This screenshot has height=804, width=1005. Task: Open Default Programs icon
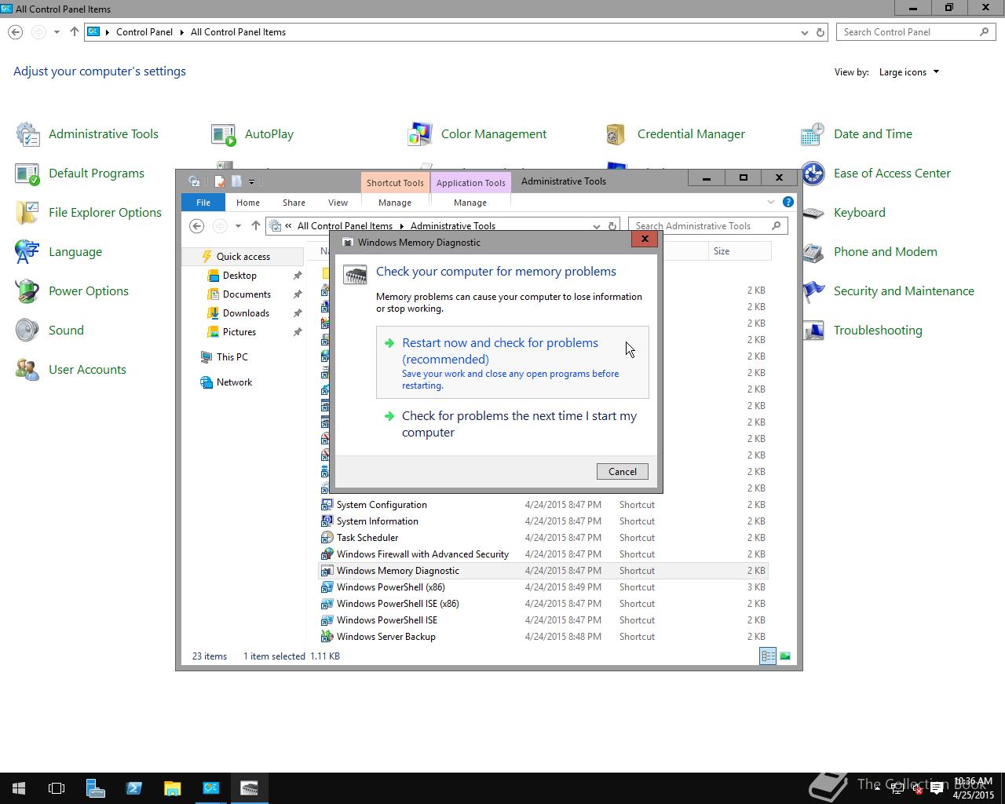[79, 174]
